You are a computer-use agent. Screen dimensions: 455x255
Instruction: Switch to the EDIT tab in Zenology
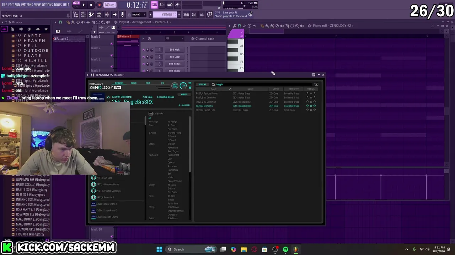pos(148,83)
